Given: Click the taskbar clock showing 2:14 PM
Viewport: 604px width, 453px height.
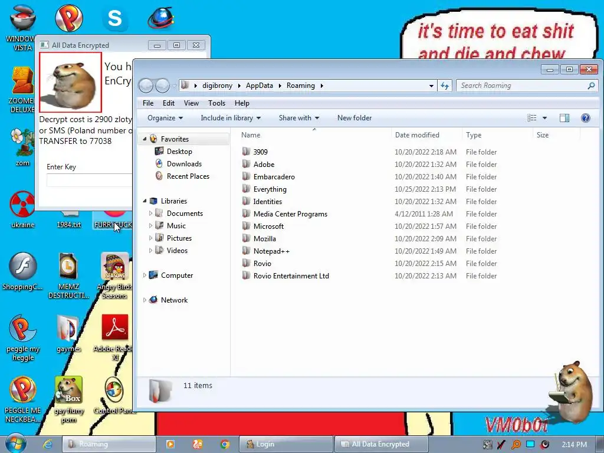Looking at the screenshot, I should (x=575, y=445).
